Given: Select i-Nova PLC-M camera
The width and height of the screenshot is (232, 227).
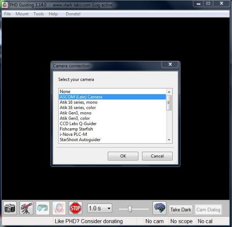Looking at the screenshot, I should (112, 134).
